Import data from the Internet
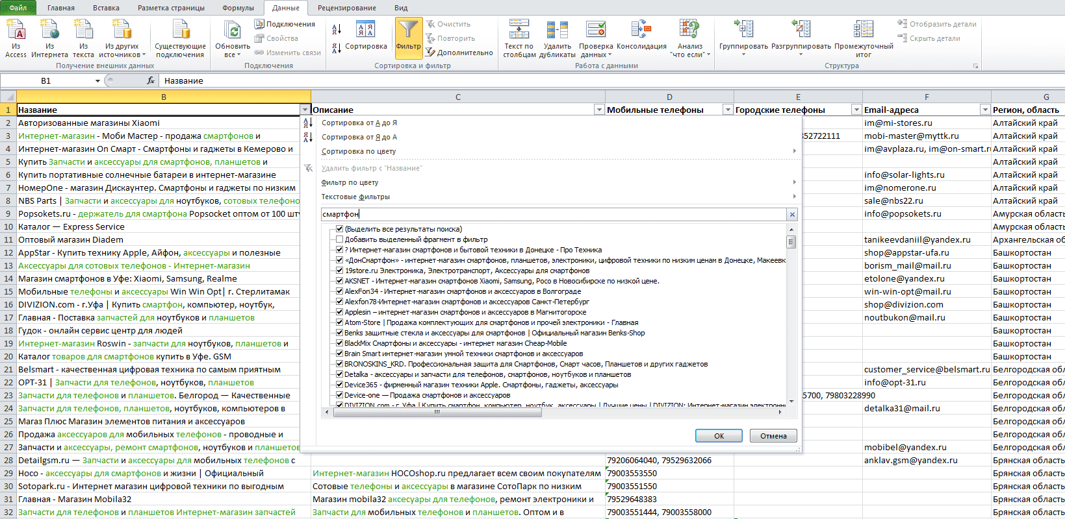Screen dimensions: 1065x519 (49, 39)
